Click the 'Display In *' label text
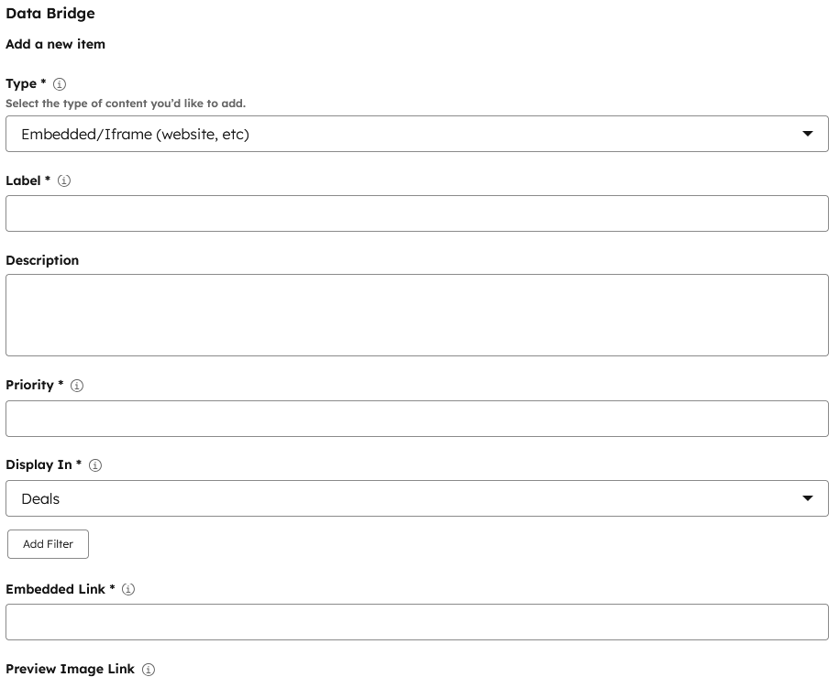 coord(43,464)
